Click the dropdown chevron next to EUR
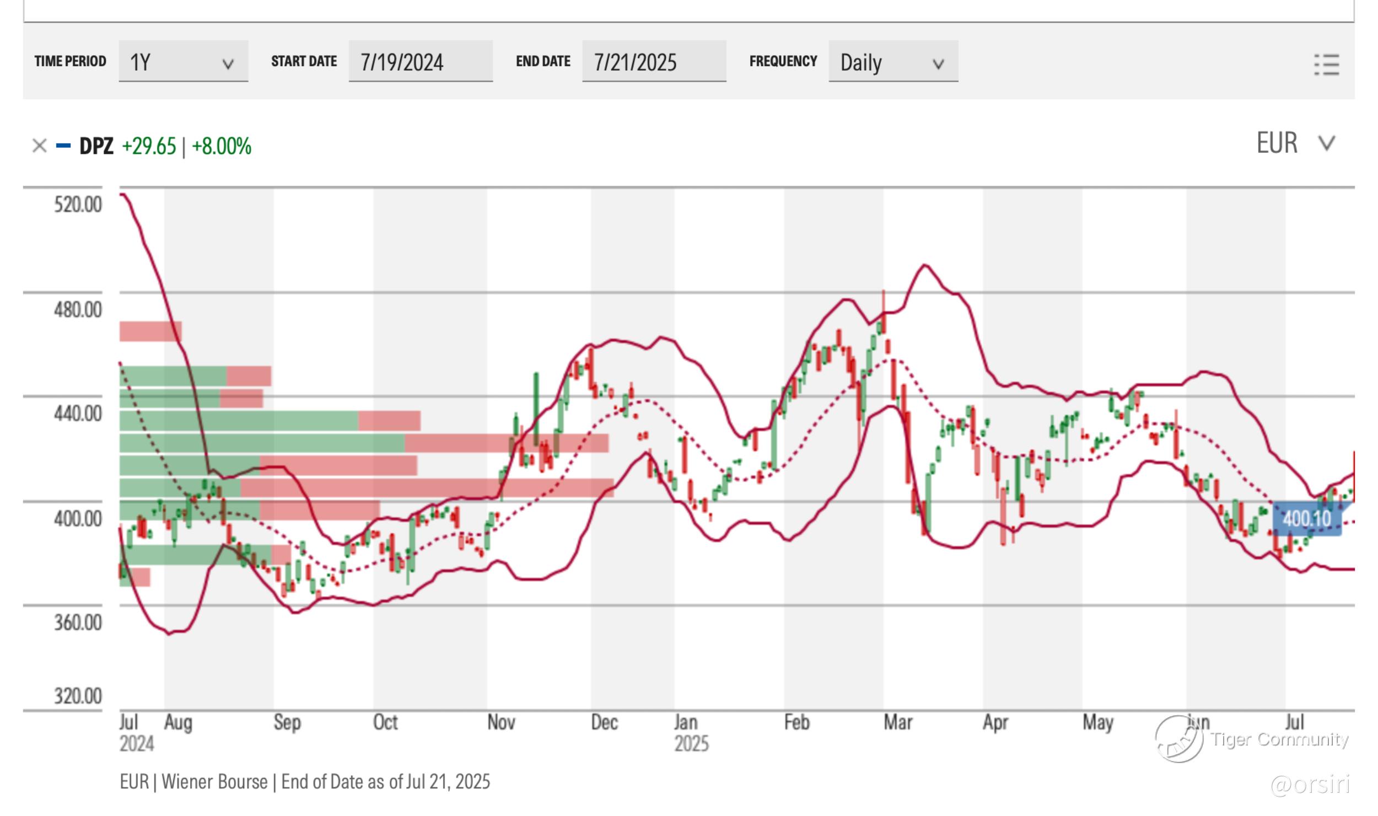The image size is (1378, 816). (x=1326, y=143)
